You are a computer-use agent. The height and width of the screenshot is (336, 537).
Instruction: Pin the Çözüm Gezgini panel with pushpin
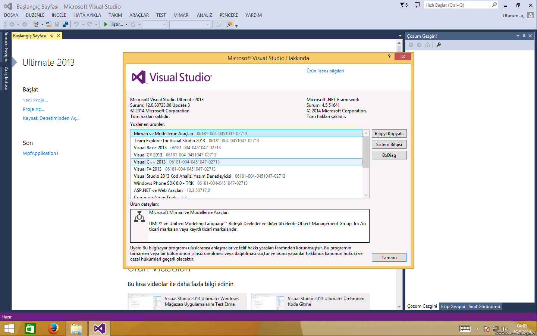click(524, 36)
